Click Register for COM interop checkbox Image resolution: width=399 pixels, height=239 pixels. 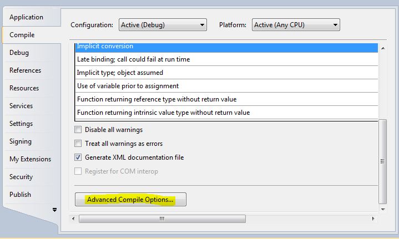coord(78,171)
